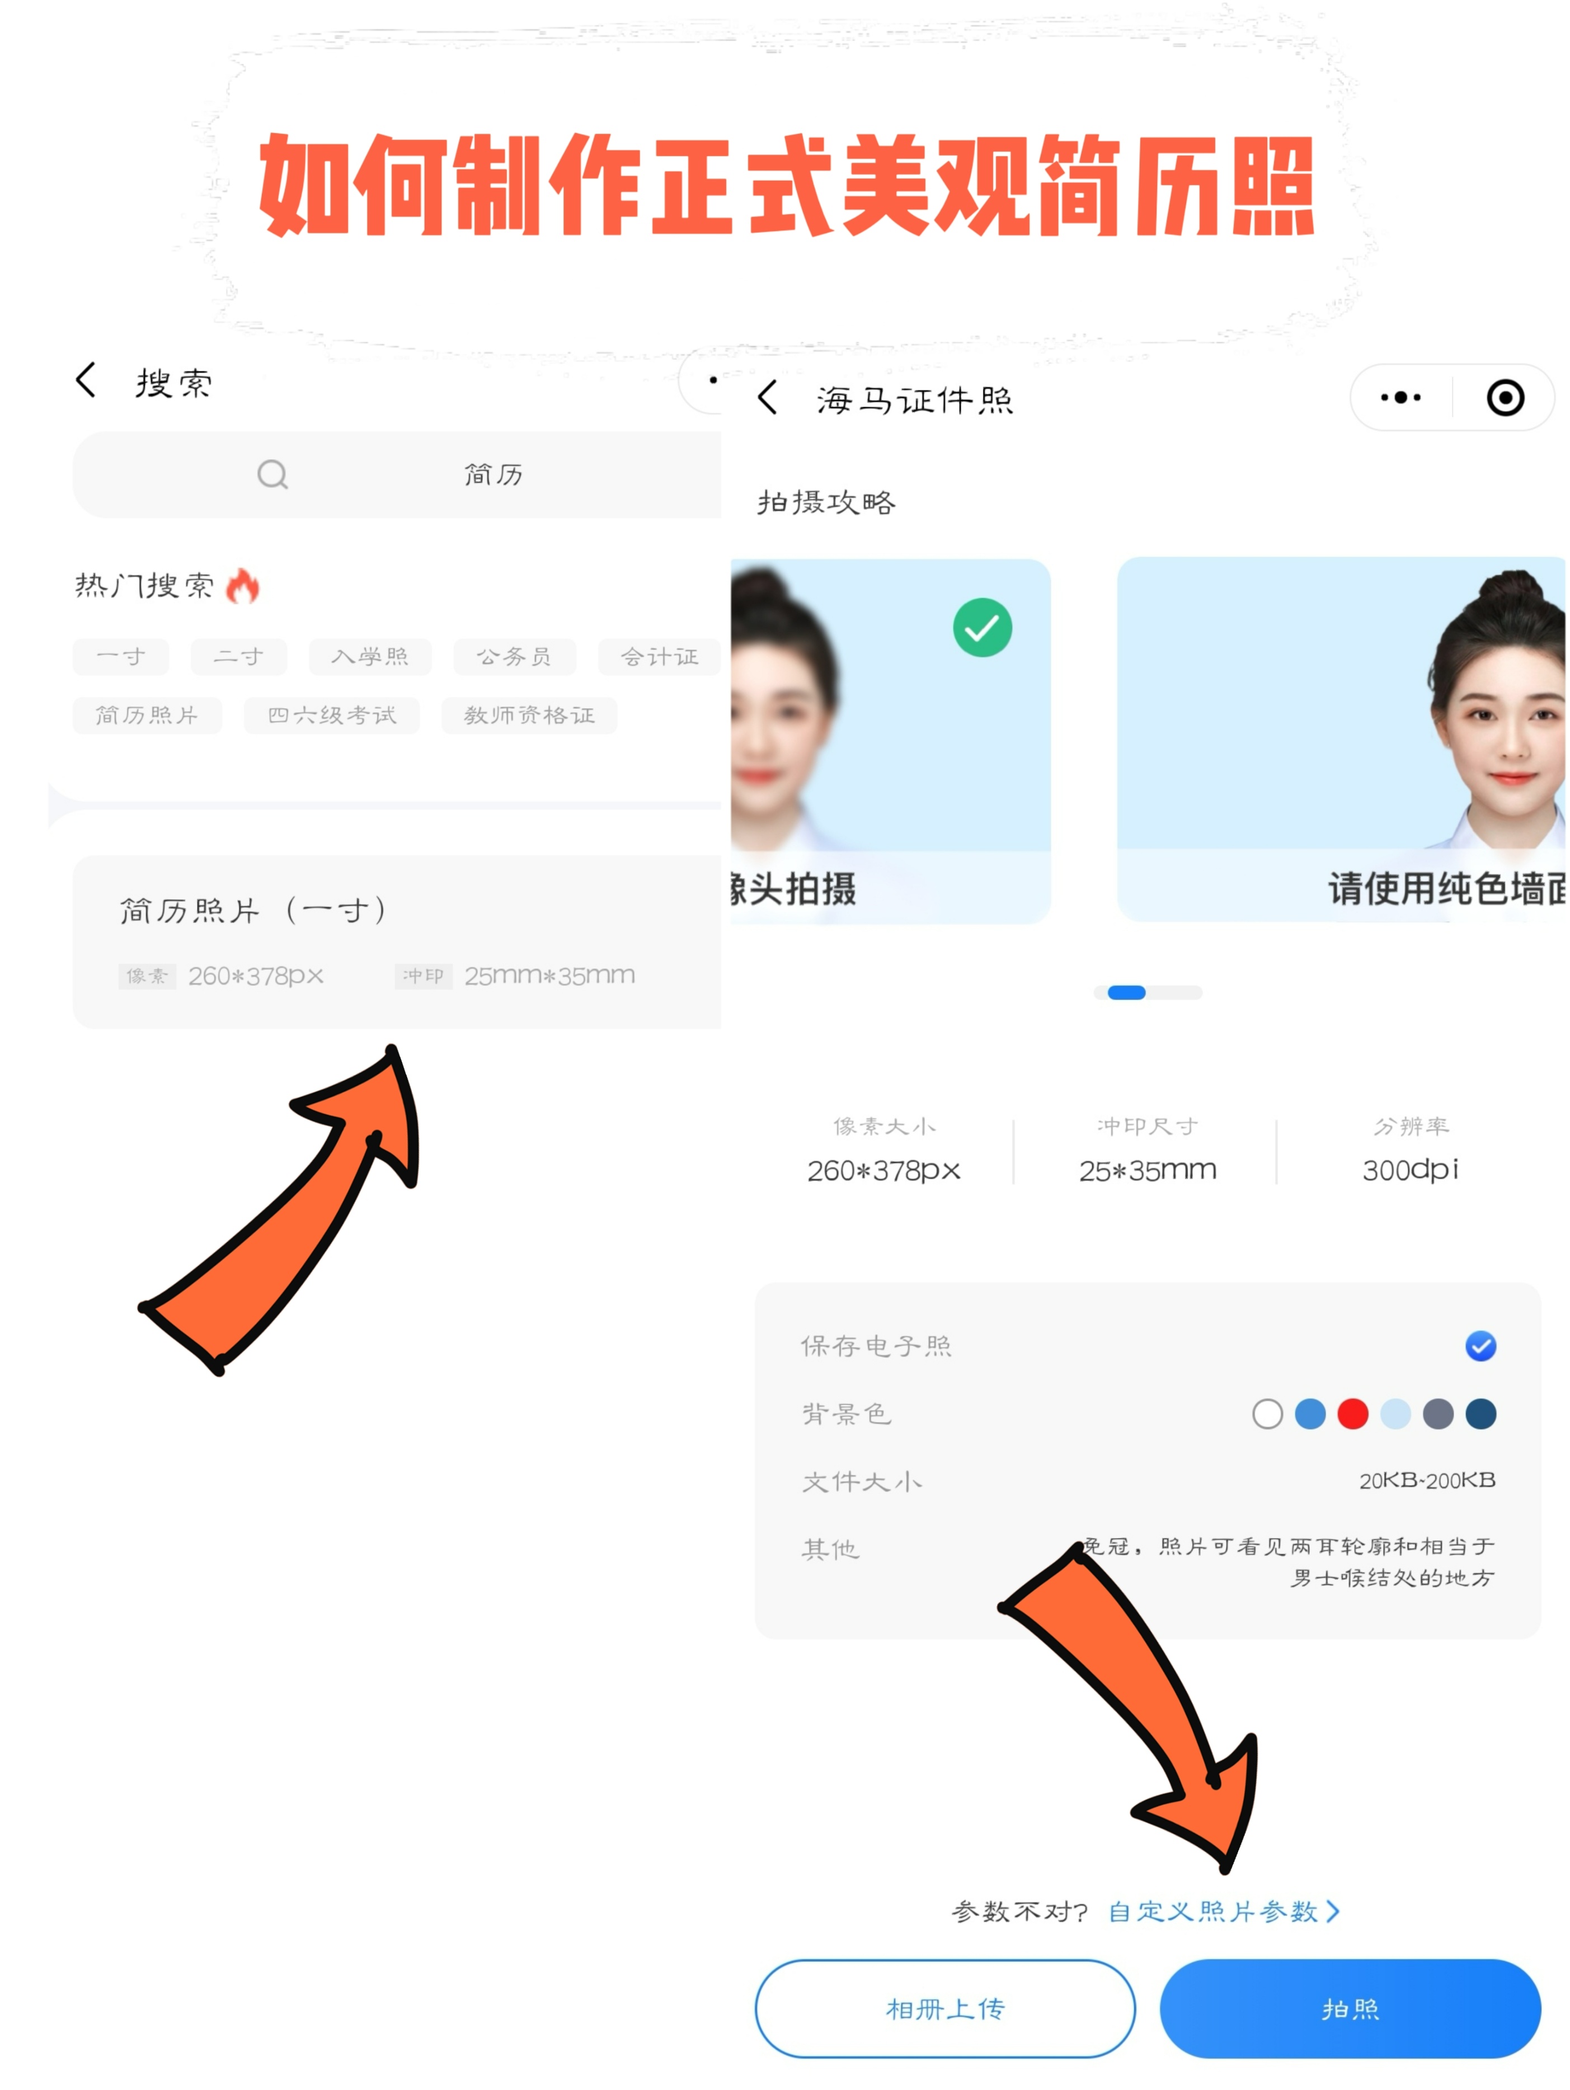
Task: Tap the 拍照 button
Action: [1351, 2009]
